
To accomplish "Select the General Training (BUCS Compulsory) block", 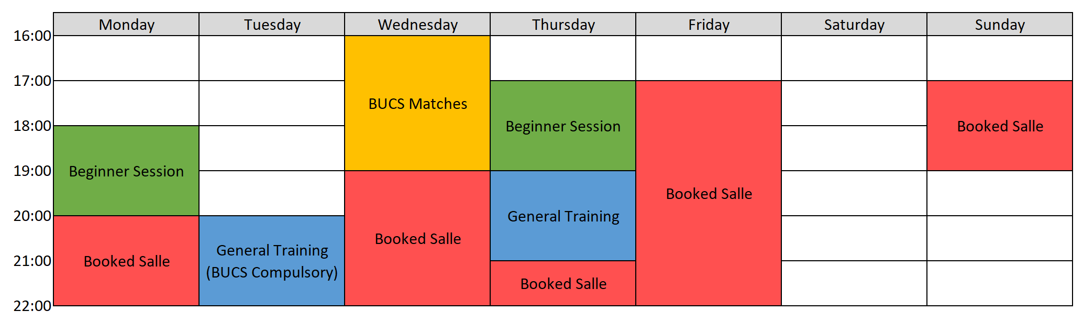I will (272, 261).
